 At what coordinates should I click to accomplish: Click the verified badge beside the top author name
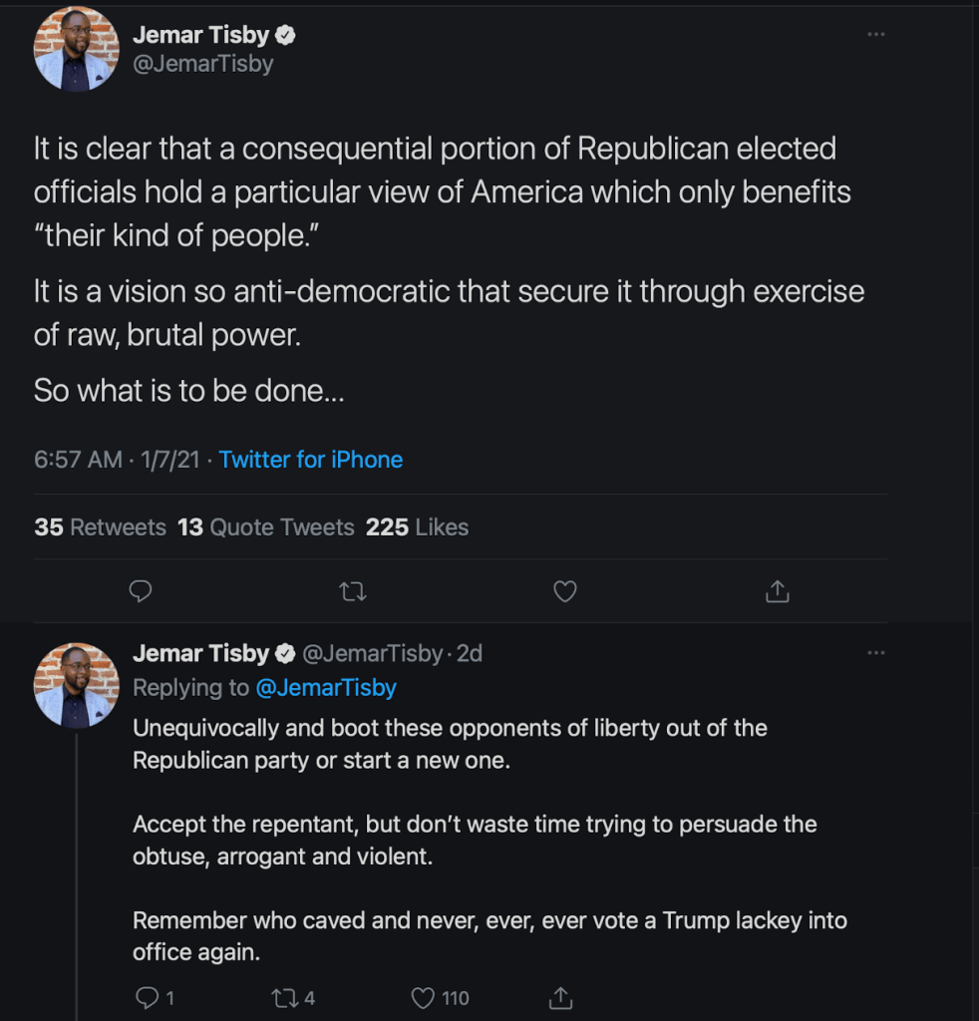(285, 36)
